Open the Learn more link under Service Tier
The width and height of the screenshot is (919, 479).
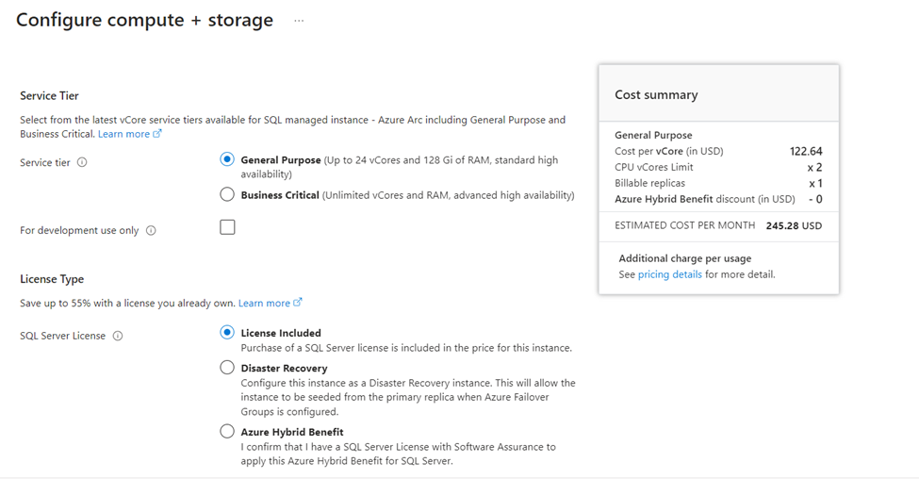pos(129,134)
